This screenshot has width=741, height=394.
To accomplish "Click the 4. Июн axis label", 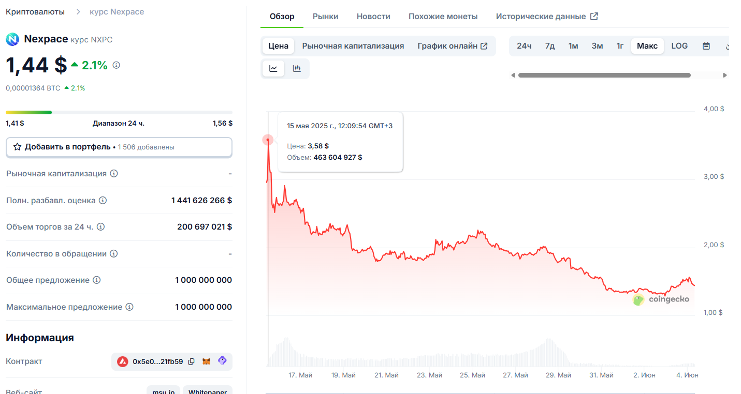I will (x=688, y=375).
